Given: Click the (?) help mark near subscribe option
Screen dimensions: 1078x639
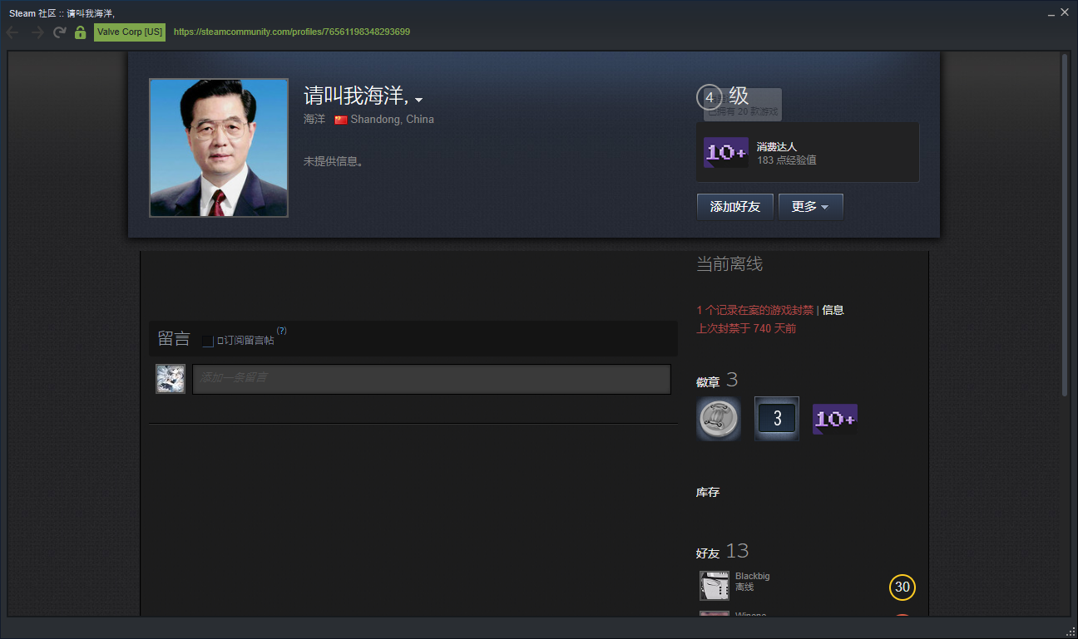Looking at the screenshot, I should [282, 330].
